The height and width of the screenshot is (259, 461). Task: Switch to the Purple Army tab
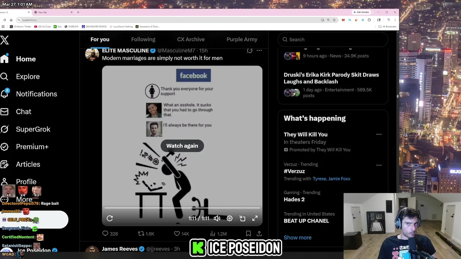tap(242, 40)
